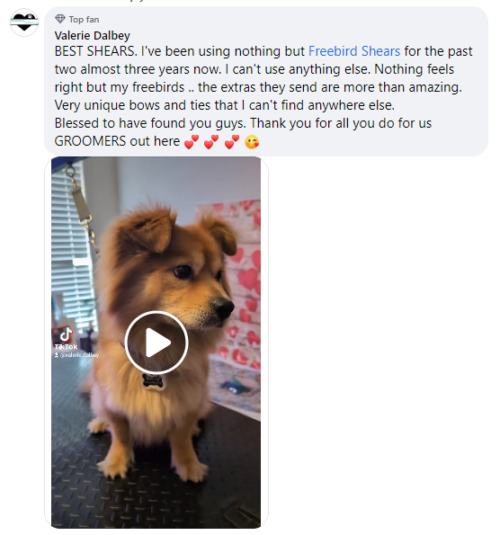Click the person icon beside the TikTok username

[x=57, y=355]
